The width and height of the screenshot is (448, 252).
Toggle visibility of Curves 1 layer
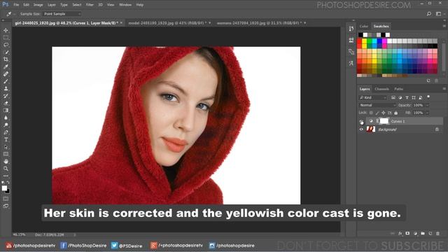(x=361, y=121)
